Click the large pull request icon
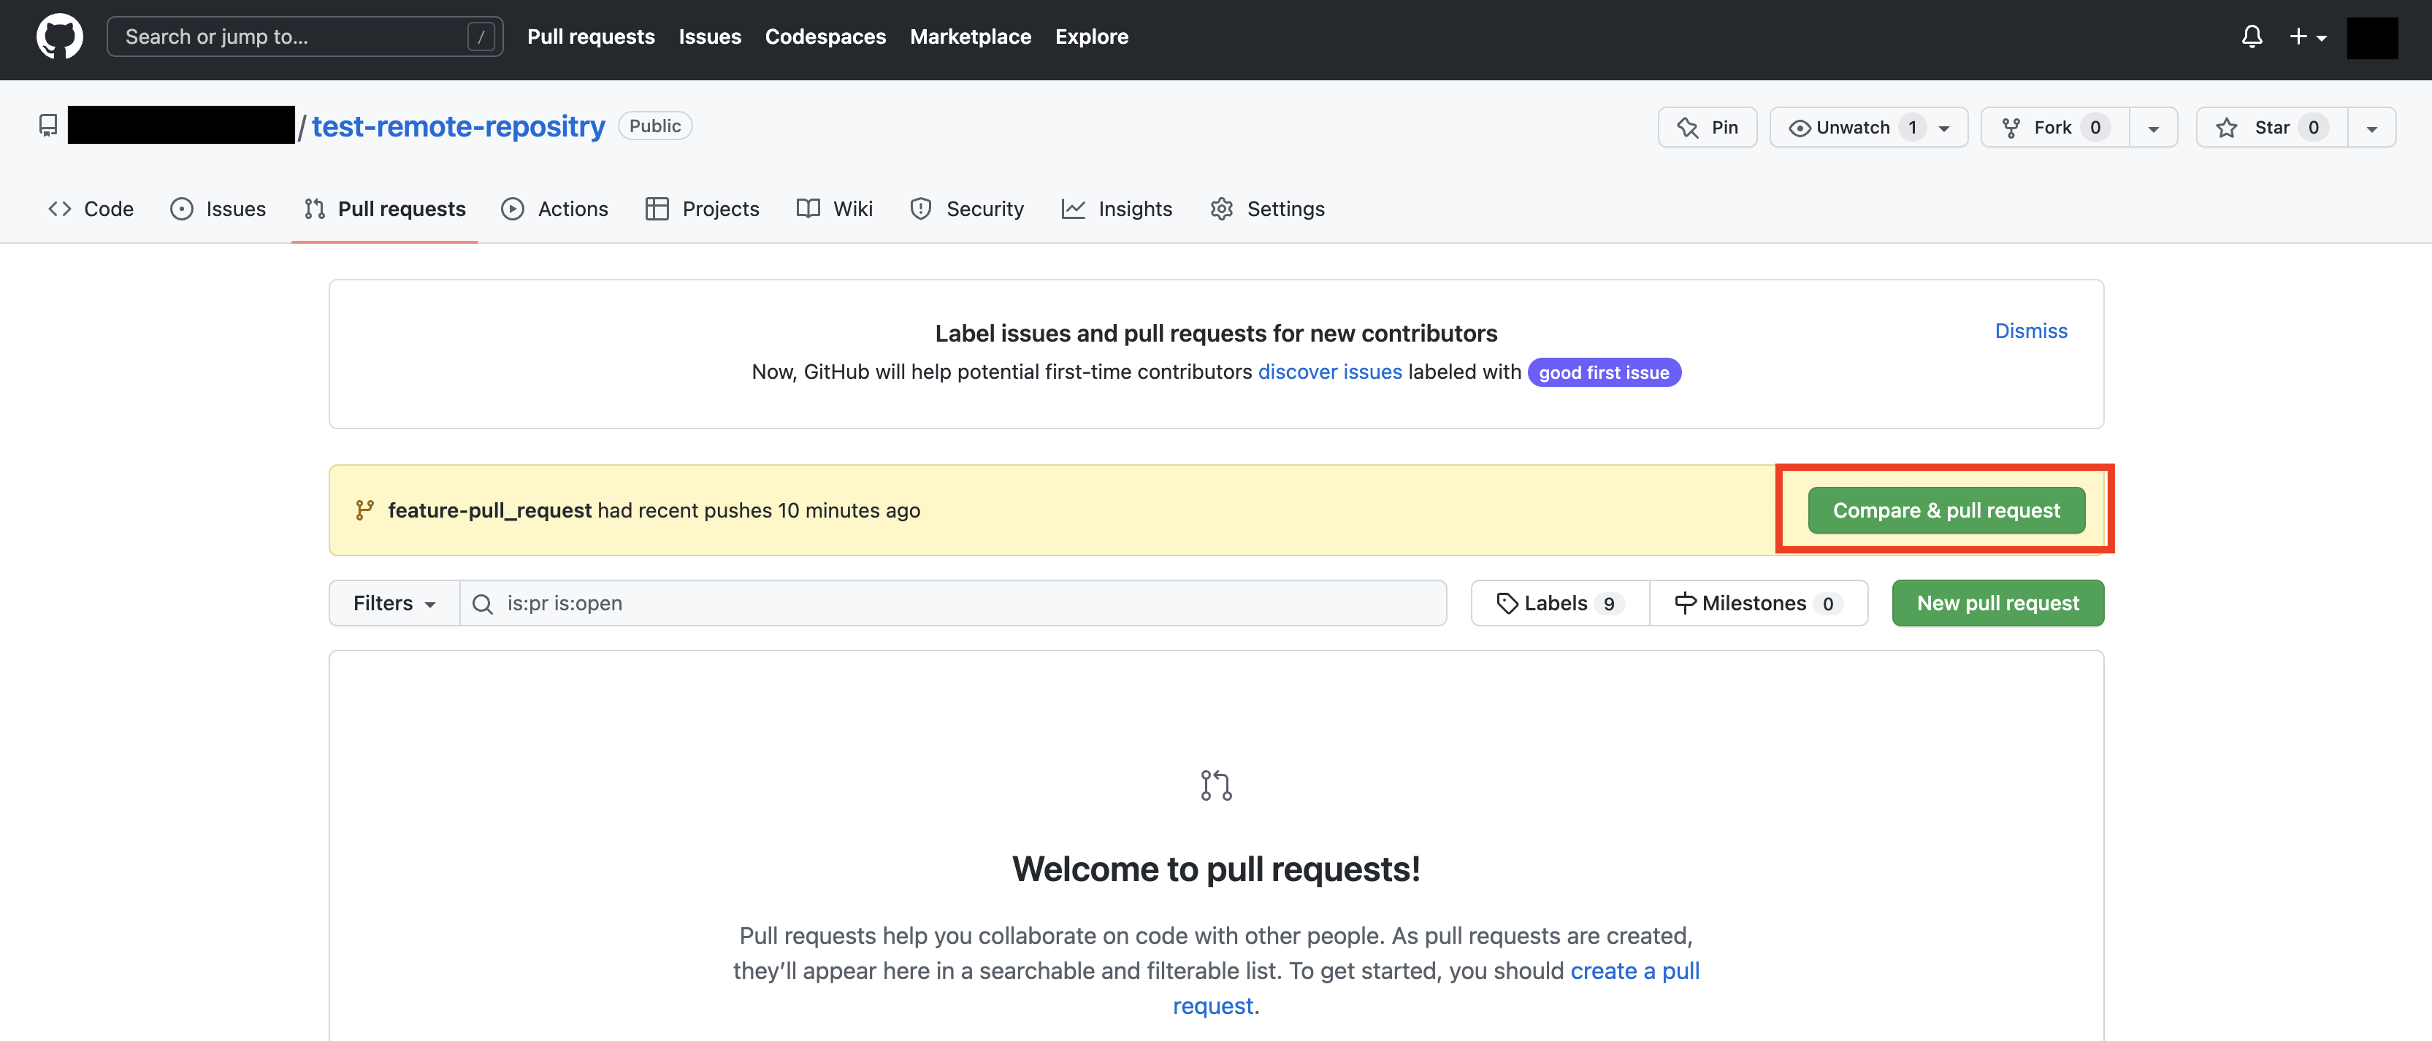2432x1041 pixels. pos(1216,785)
